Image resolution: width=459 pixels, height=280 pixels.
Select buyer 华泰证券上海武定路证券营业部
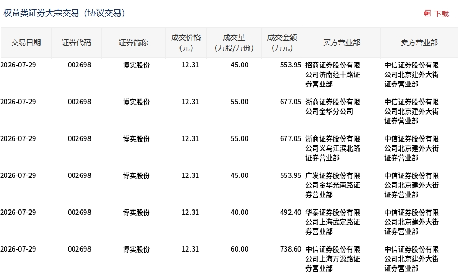click(x=333, y=222)
